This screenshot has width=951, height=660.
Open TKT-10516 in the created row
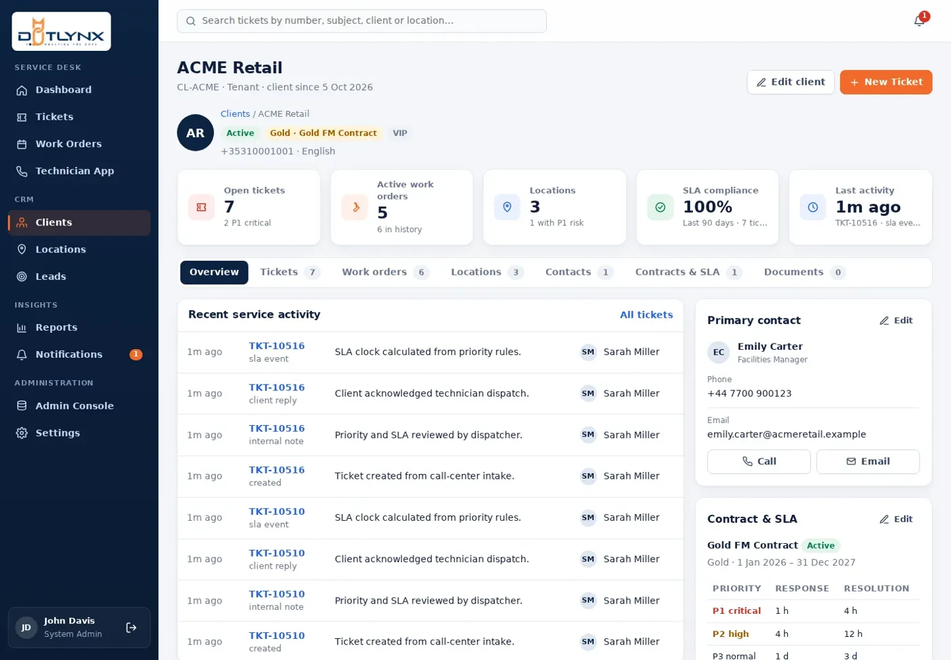[276, 470]
